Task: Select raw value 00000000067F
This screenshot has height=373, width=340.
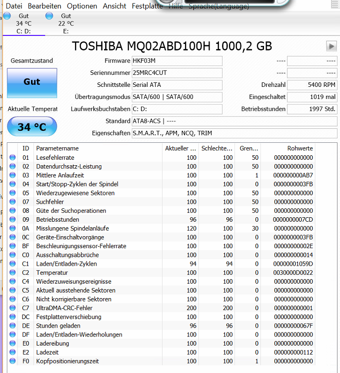Action: (x=293, y=326)
